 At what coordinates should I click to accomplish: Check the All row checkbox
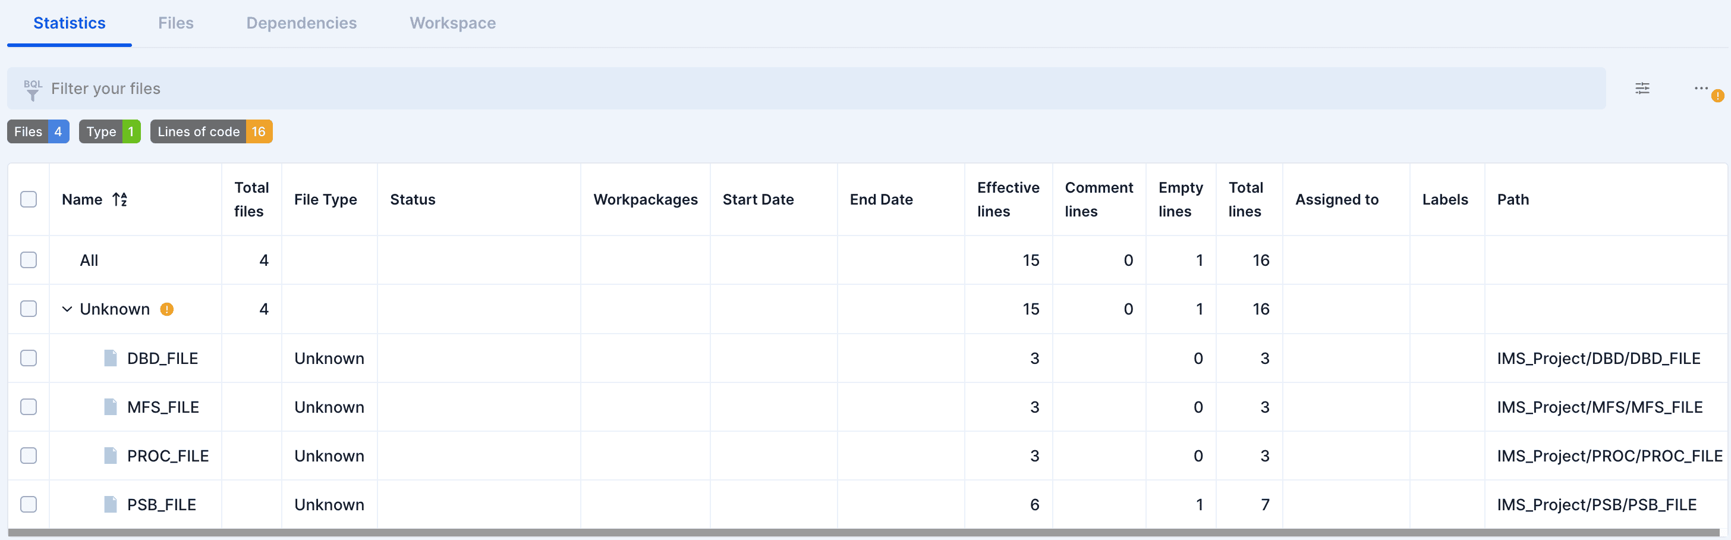[28, 260]
